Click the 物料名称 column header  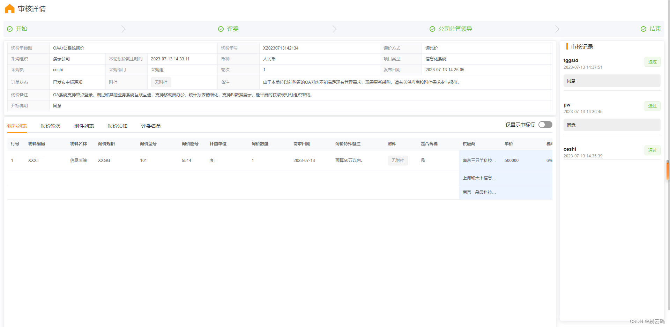click(x=79, y=144)
